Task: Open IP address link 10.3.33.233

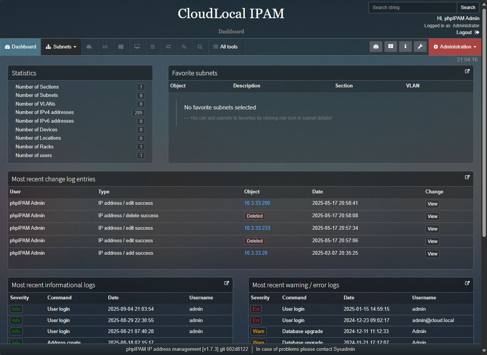Action: [257, 228]
